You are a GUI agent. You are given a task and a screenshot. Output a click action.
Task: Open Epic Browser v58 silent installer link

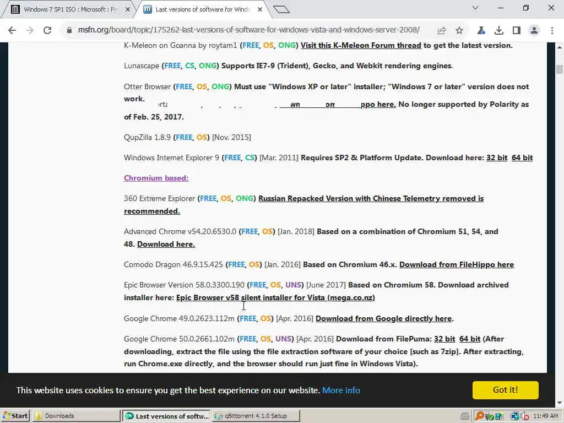(x=275, y=298)
